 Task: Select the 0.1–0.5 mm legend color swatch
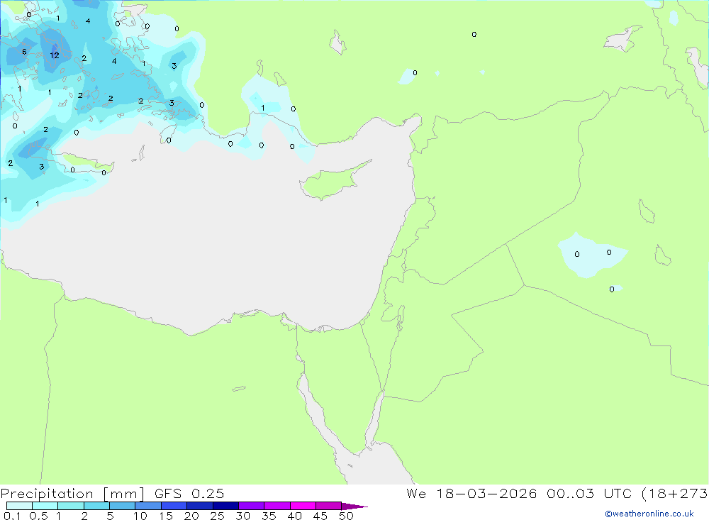coord(19,506)
